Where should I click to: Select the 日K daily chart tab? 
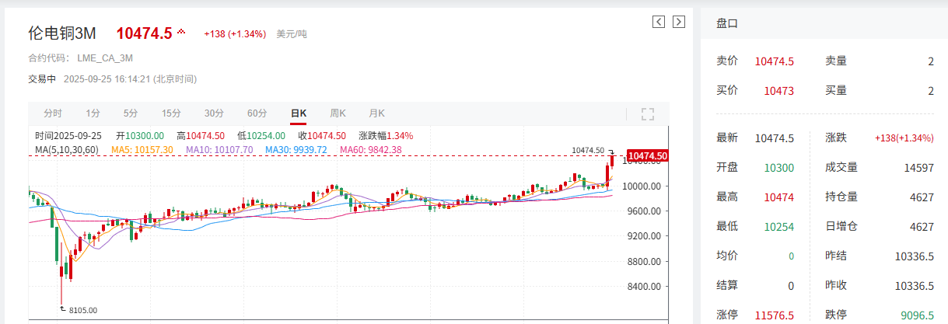pyautogui.click(x=299, y=113)
